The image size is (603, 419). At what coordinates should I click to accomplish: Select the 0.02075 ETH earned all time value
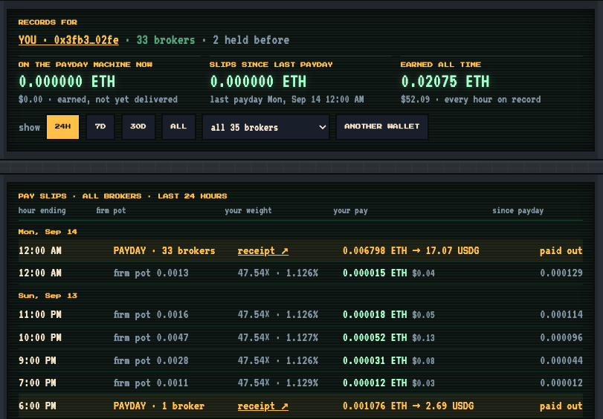click(x=445, y=82)
